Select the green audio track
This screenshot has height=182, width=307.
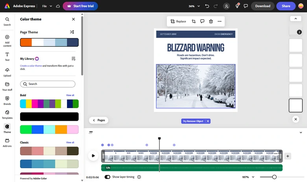coord(192,168)
